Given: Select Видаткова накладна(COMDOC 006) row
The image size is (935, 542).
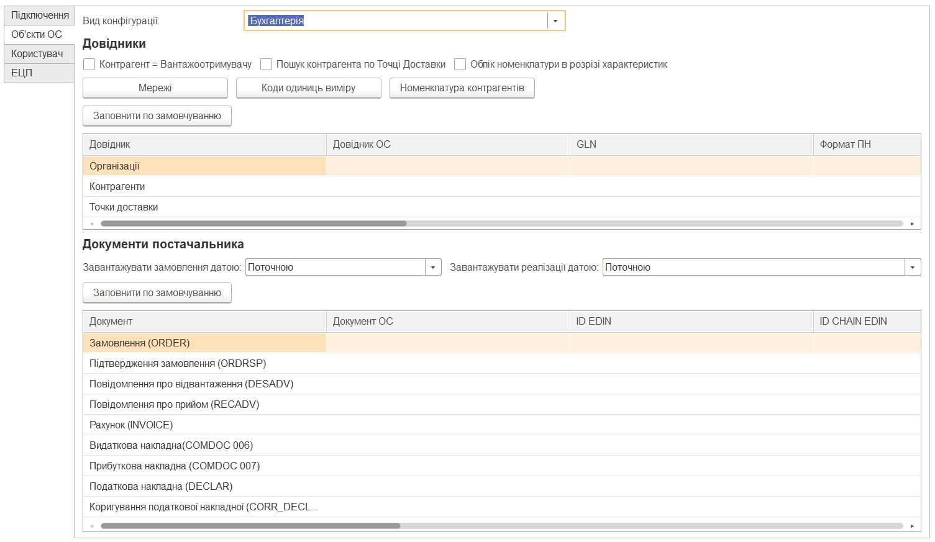Looking at the screenshot, I should point(501,445).
